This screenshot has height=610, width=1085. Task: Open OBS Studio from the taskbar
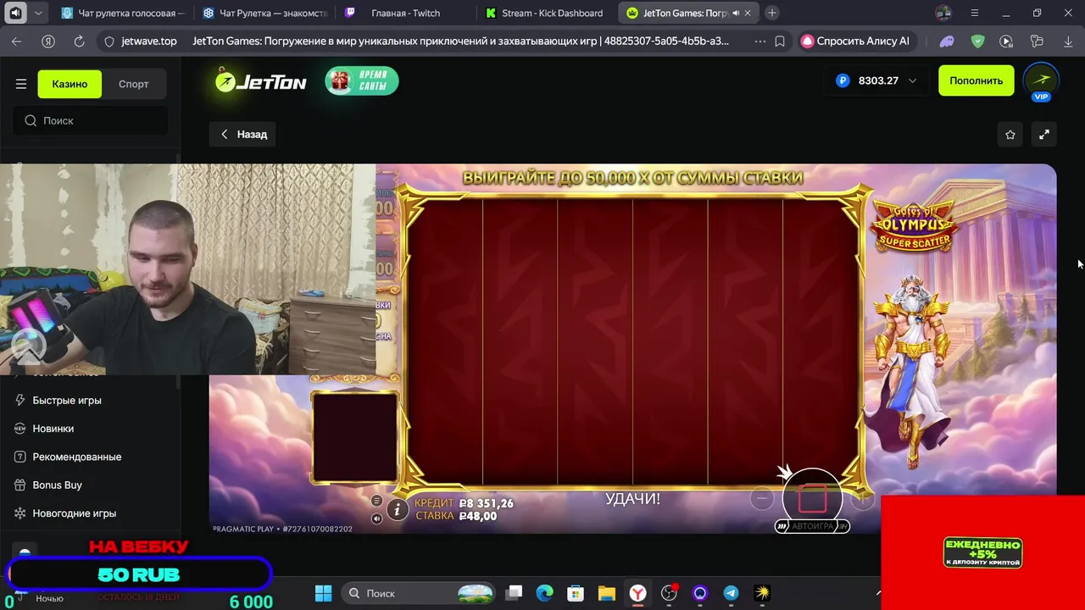(669, 593)
